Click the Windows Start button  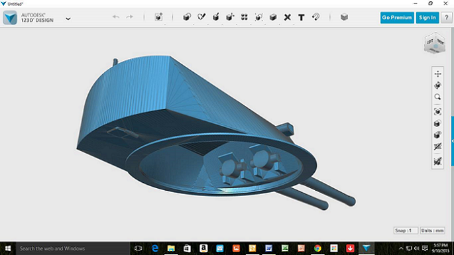[x=8, y=248]
